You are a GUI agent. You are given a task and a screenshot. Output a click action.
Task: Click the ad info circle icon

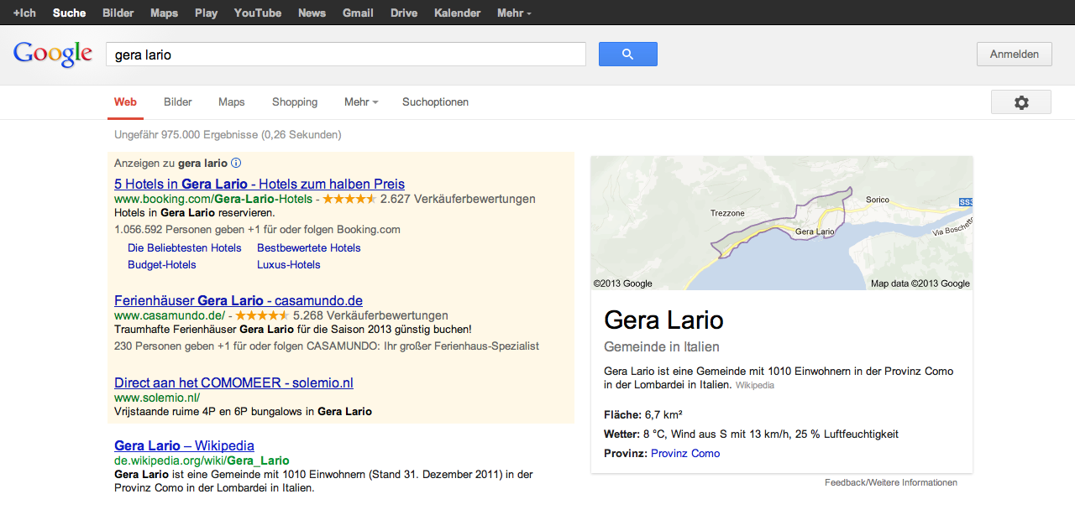click(236, 163)
